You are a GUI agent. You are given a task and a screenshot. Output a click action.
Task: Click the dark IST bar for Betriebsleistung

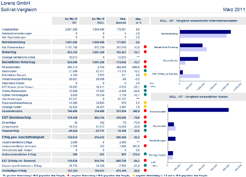(x=205, y=32)
